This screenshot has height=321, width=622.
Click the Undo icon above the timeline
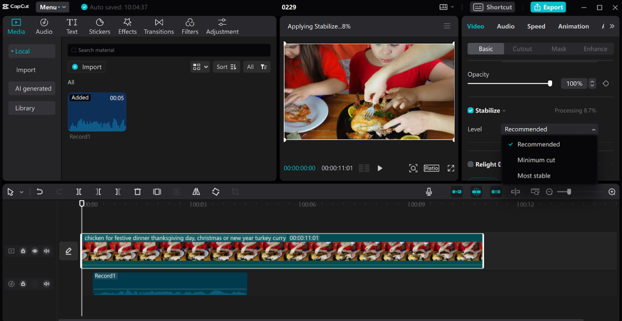(x=40, y=192)
